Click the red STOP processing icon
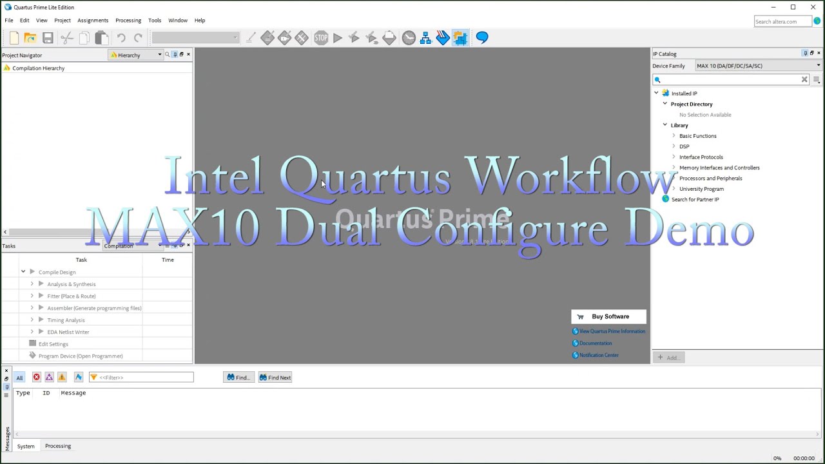 click(321, 38)
